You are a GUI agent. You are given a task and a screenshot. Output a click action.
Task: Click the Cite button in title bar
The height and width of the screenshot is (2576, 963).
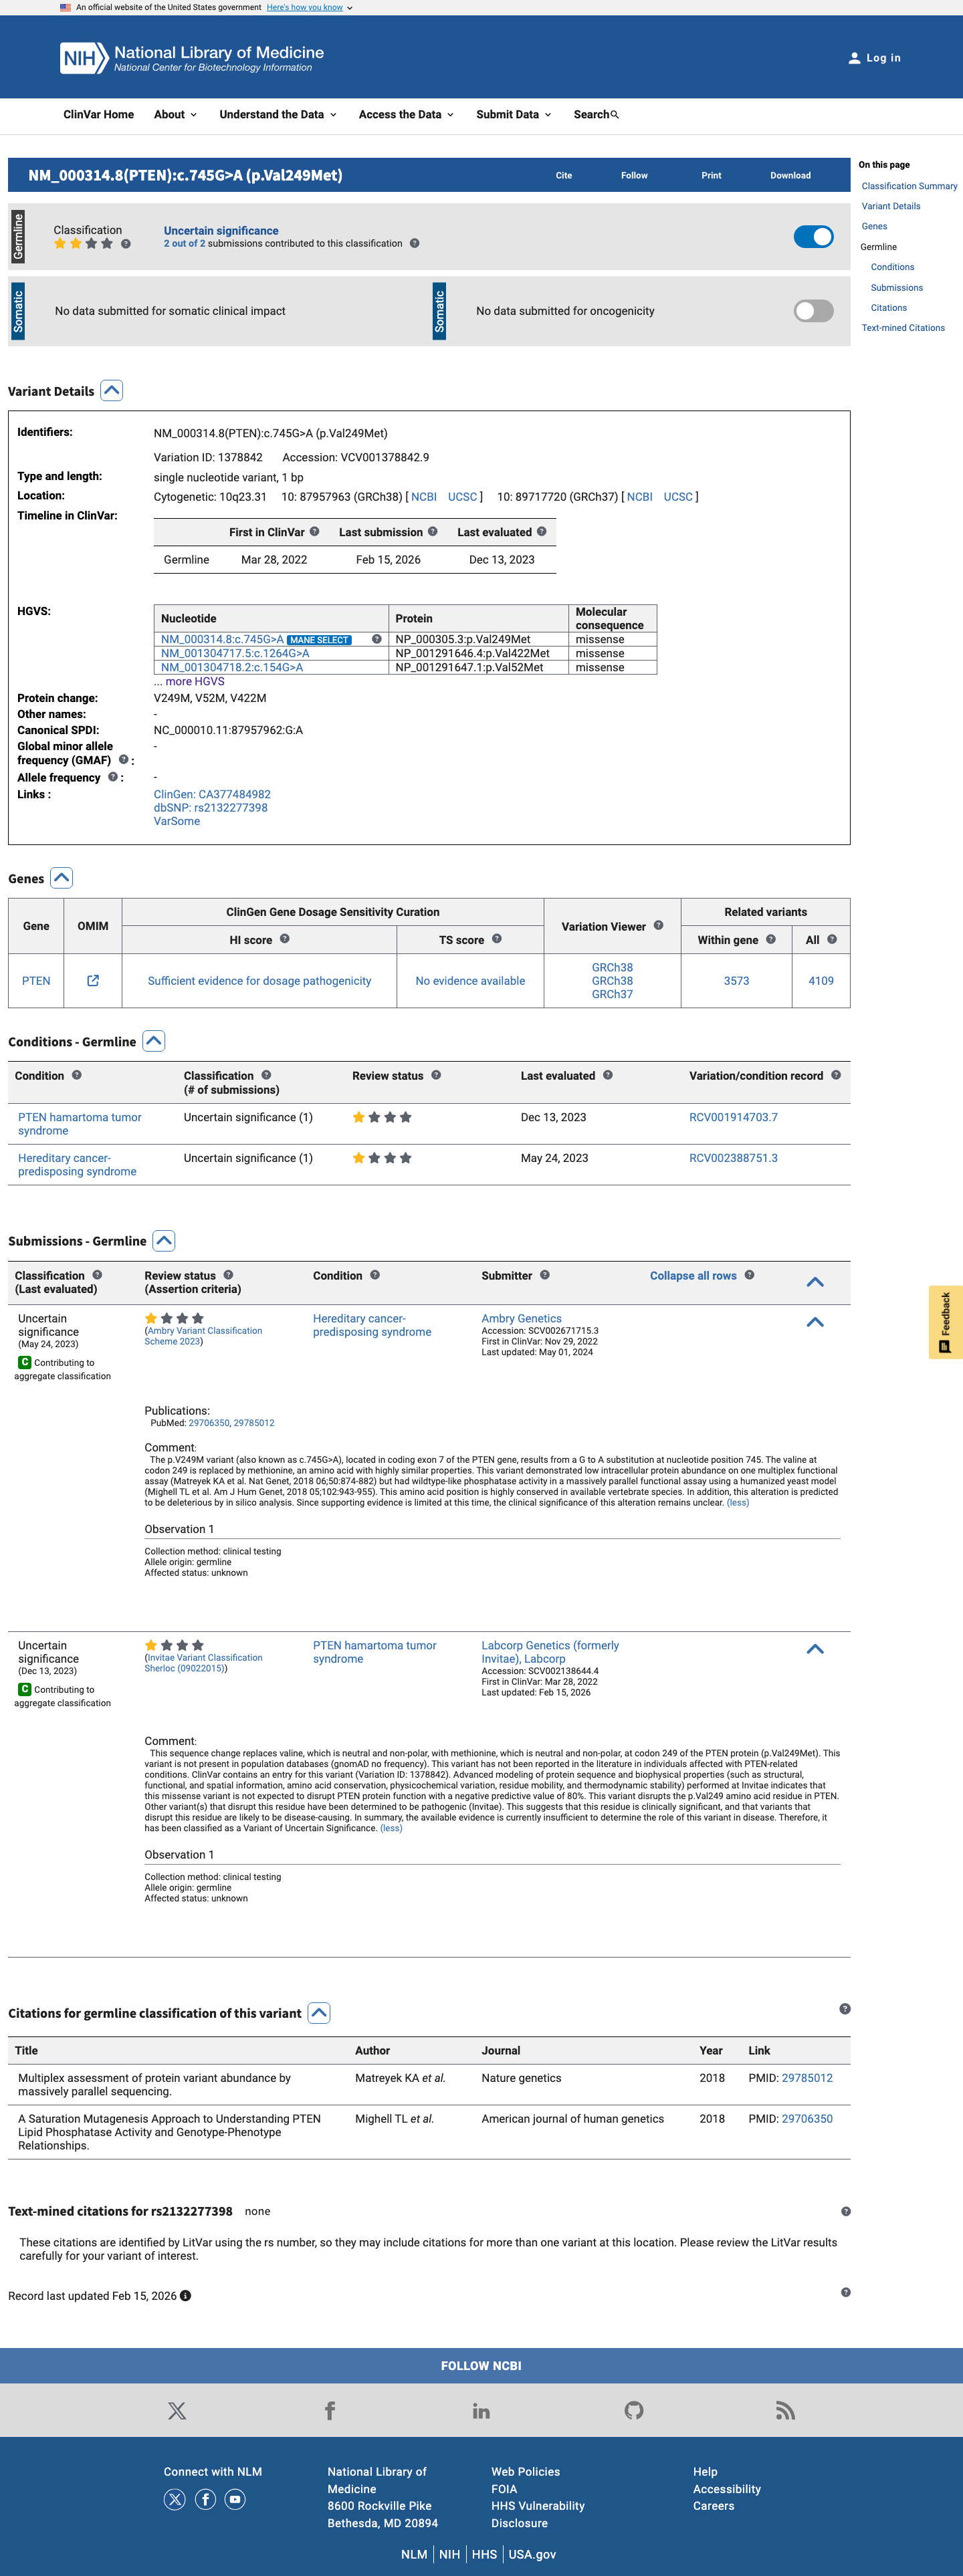coord(564,175)
